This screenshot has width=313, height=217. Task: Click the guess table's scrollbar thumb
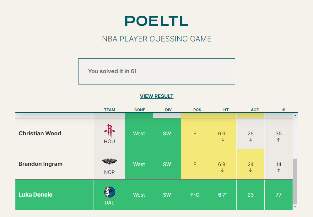294,182
